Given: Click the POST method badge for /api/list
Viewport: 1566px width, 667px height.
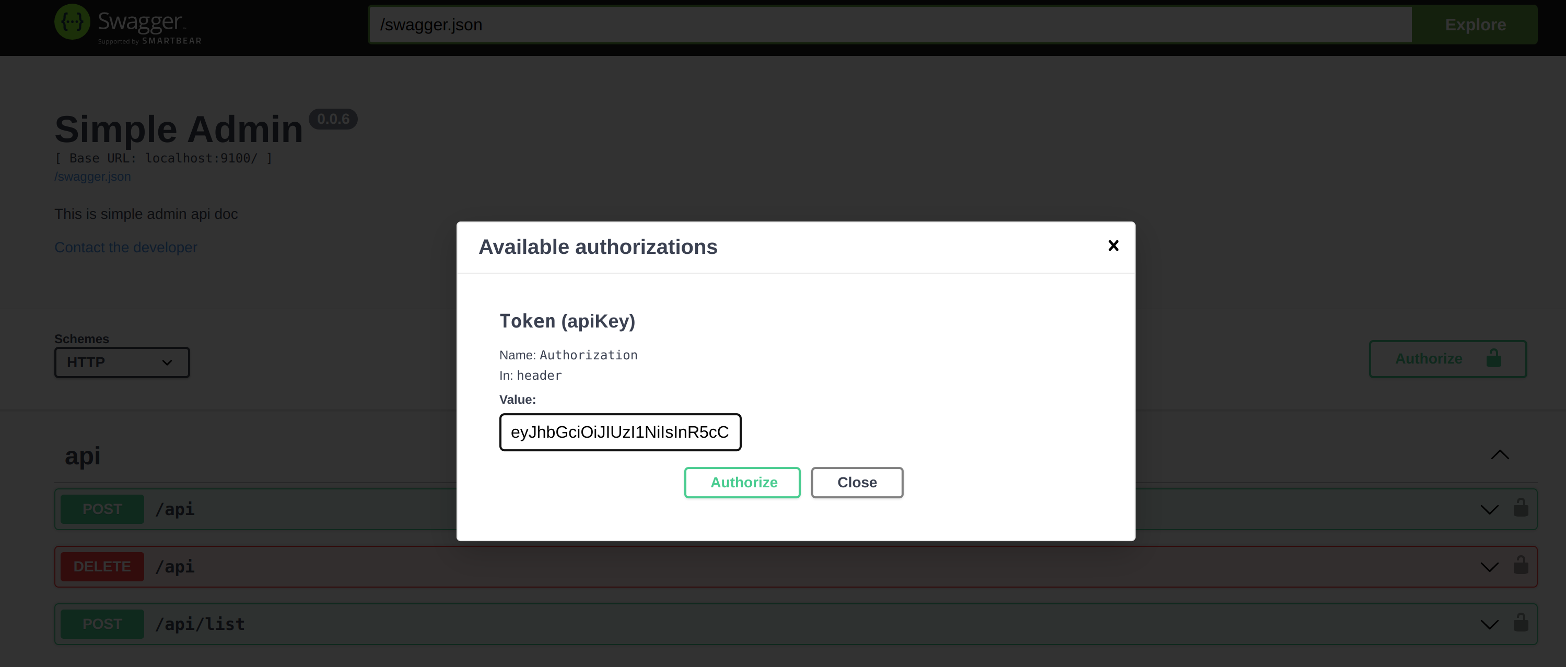Looking at the screenshot, I should point(102,625).
